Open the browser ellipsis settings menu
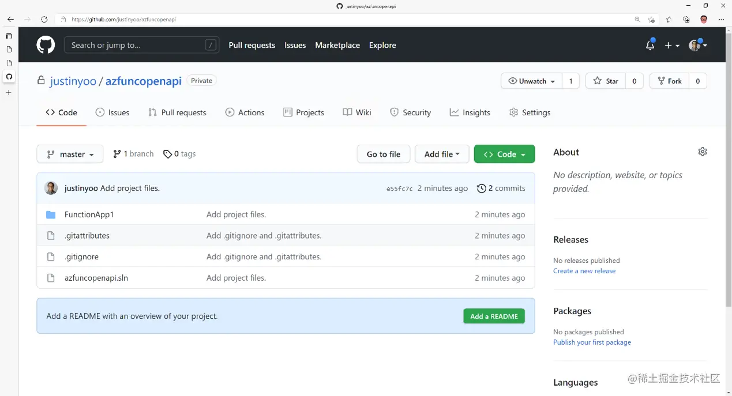Viewport: 732px width, 396px height. pos(721,19)
